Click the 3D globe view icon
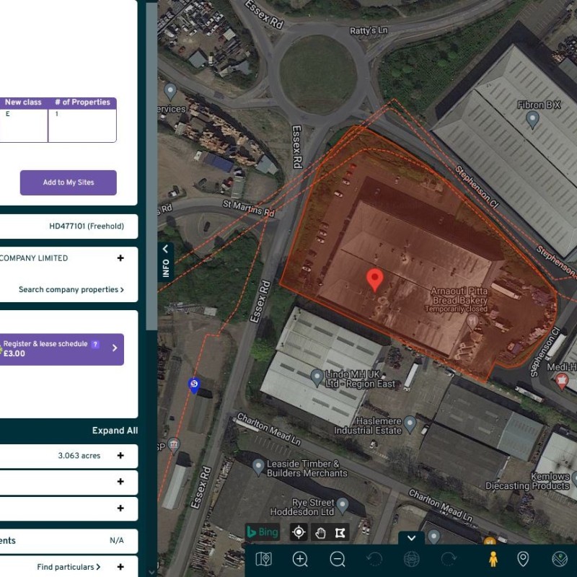The width and height of the screenshot is (577, 577). pos(412,559)
